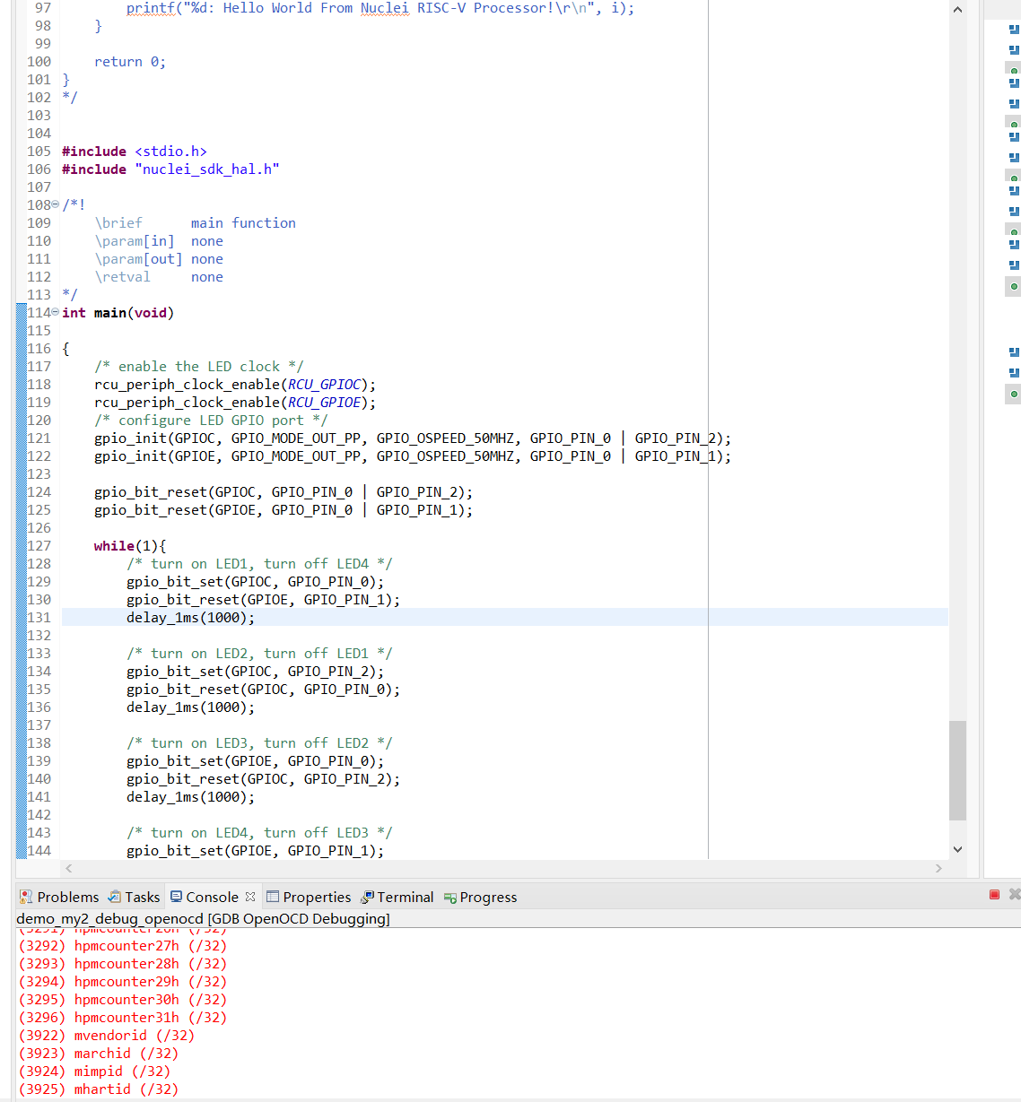The height and width of the screenshot is (1102, 1021).
Task: Collapse the comment block at line 108
Action: [56, 204]
